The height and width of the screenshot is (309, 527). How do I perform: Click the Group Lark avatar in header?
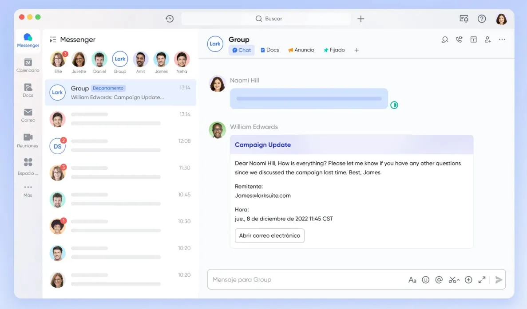[x=215, y=44]
